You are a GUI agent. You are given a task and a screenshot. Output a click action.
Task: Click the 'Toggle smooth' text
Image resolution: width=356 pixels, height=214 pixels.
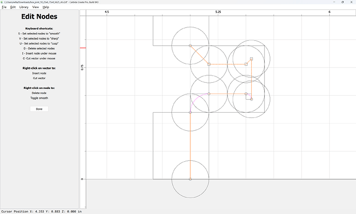tap(39, 98)
